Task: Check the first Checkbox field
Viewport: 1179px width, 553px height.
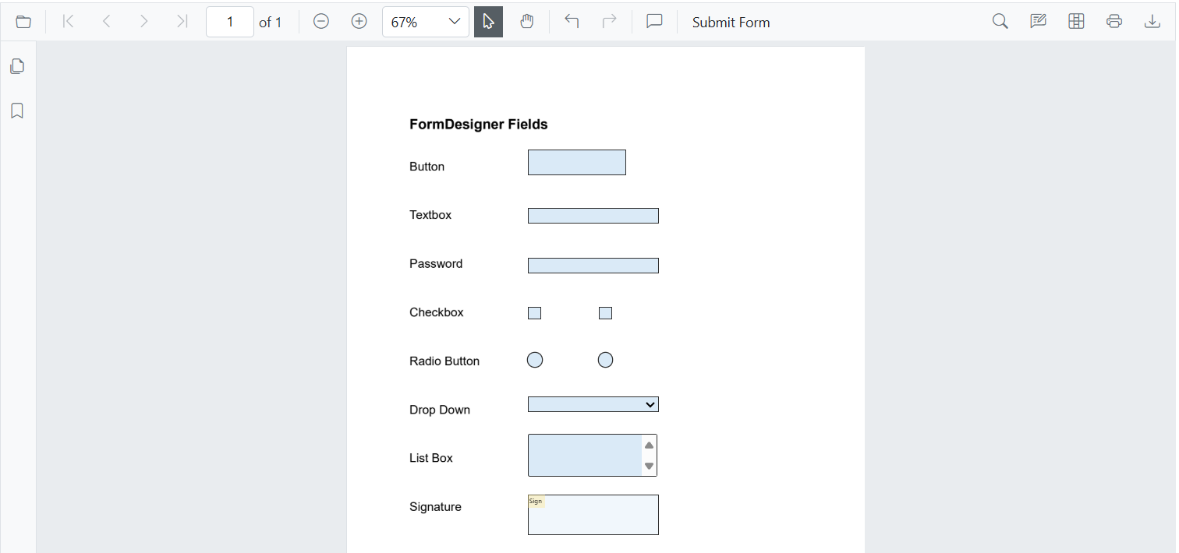Action: pos(534,313)
